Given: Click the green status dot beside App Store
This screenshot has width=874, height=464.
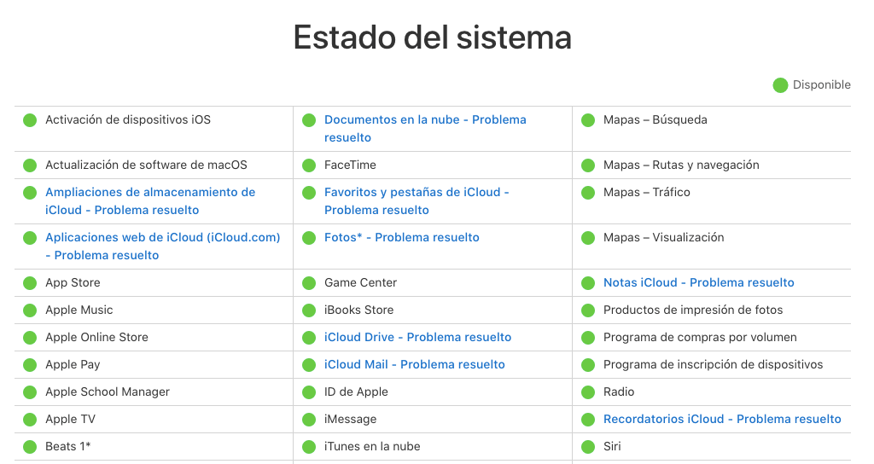Looking at the screenshot, I should click(30, 283).
